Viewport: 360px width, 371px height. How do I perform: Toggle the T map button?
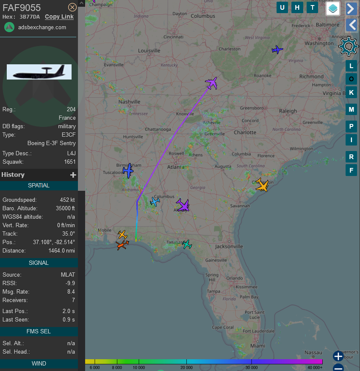(313, 8)
